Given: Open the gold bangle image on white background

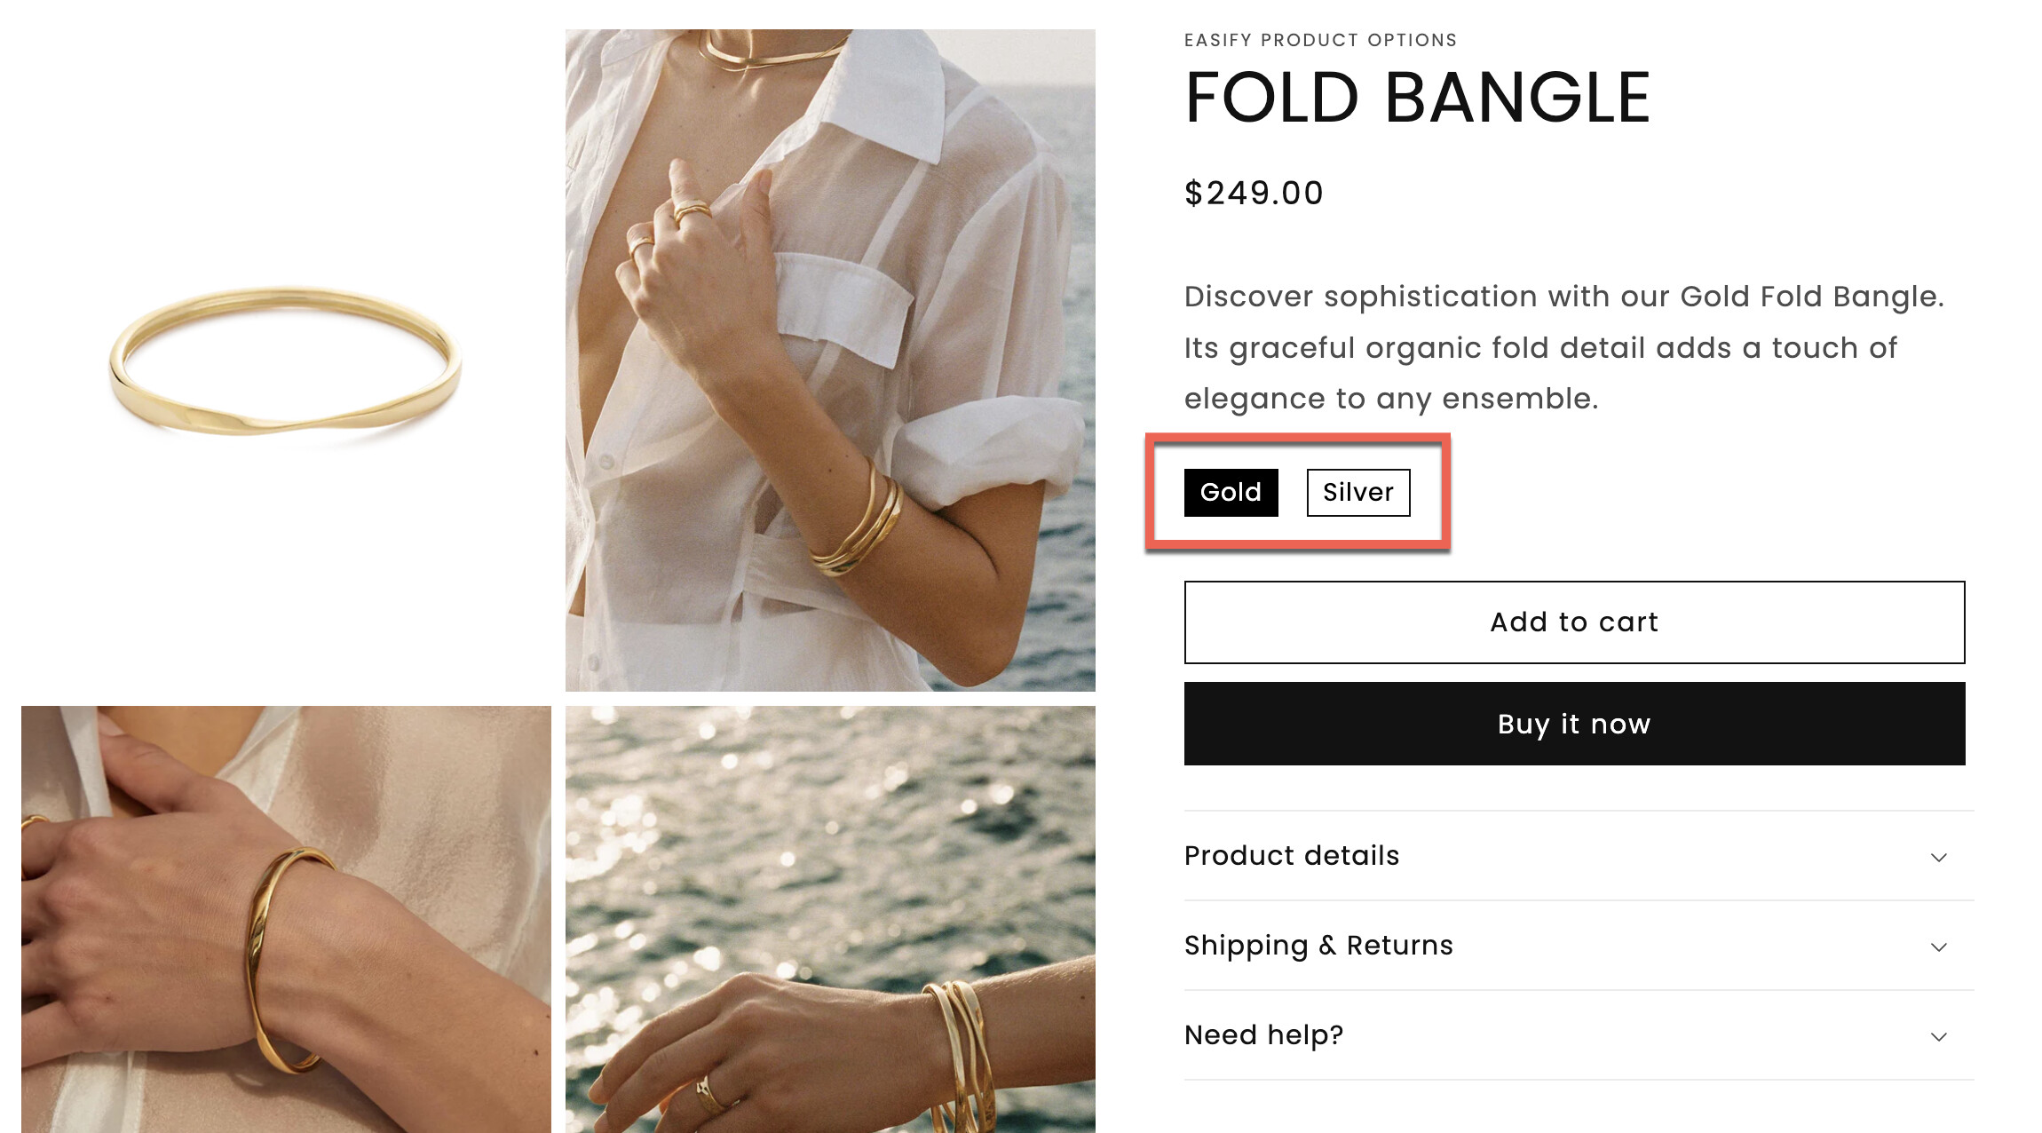Looking at the screenshot, I should (285, 360).
